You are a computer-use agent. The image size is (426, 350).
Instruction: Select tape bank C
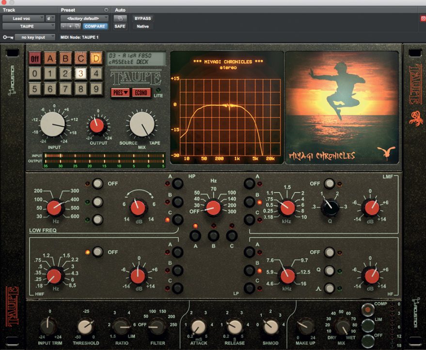click(80, 58)
